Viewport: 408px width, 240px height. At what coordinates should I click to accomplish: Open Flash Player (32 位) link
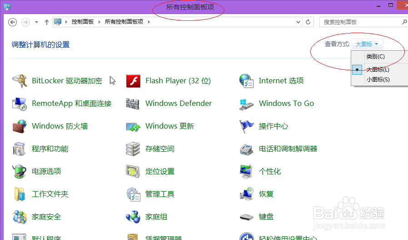point(178,81)
